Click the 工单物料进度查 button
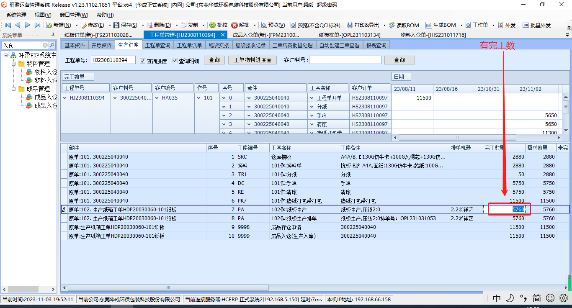Image resolution: width=572 pixels, height=308 pixels. pos(253,60)
